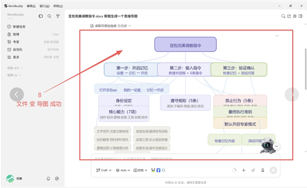
Task: Click the compass icon at sidebar bottom
Action: pos(57,178)
